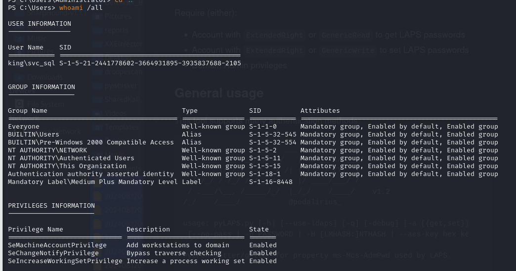
Task: Click the "Privilege Name" column header
Action: (36, 229)
